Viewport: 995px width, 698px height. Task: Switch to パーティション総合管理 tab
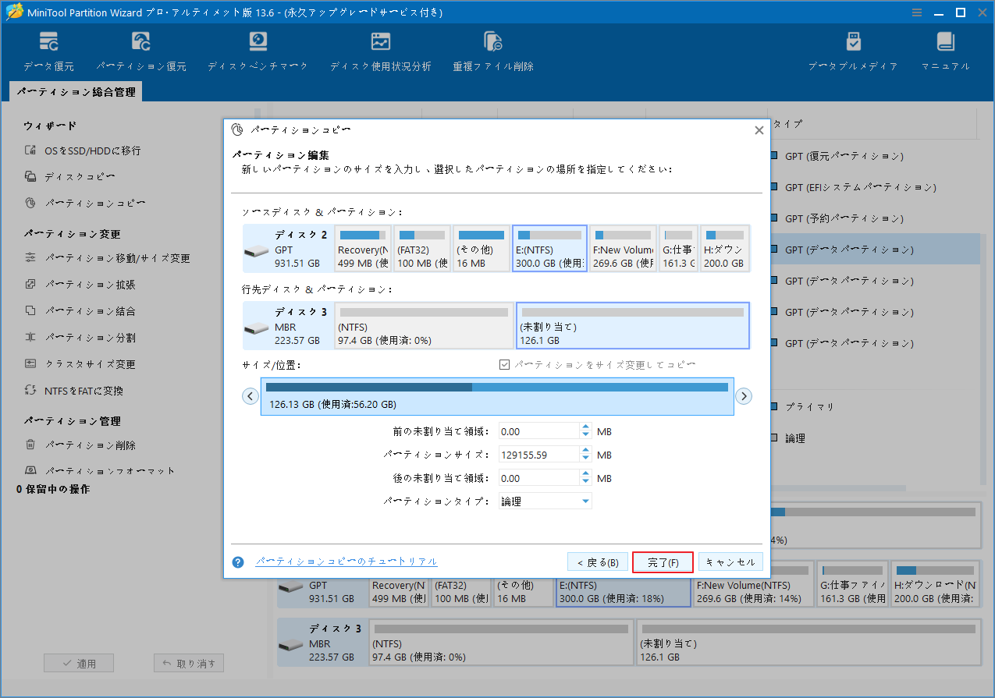click(76, 92)
